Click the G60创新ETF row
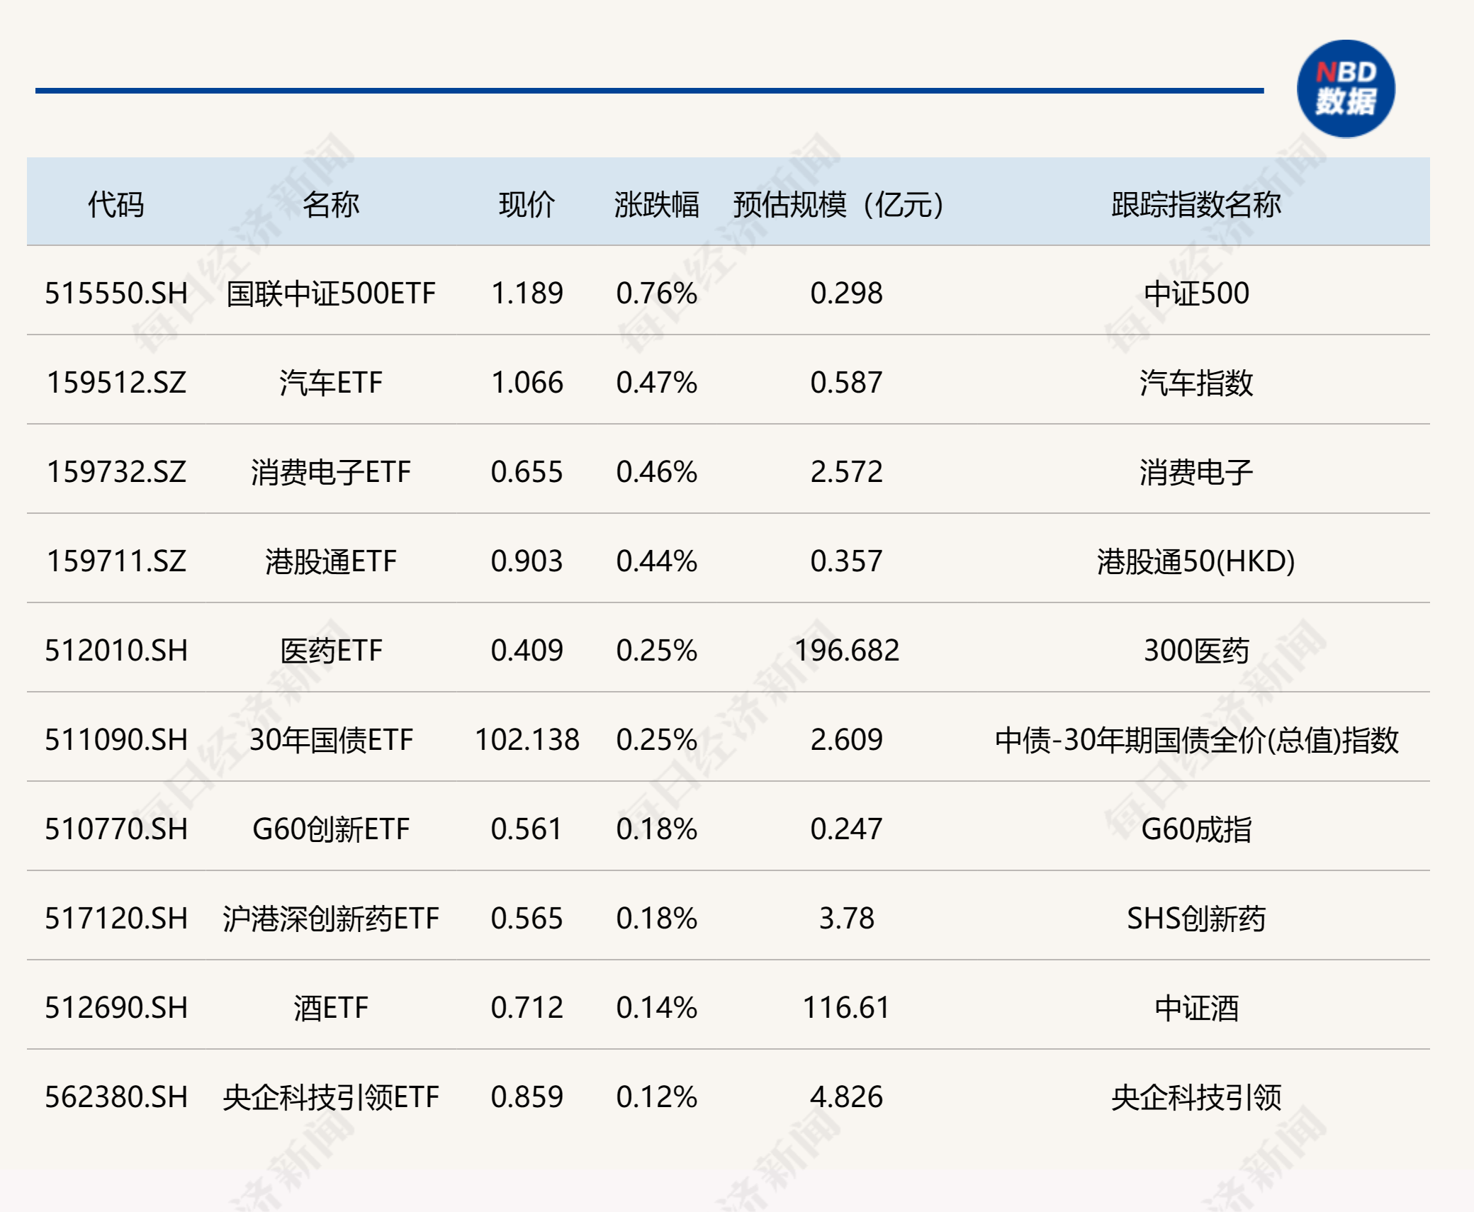This screenshot has height=1212, width=1474. (330, 829)
